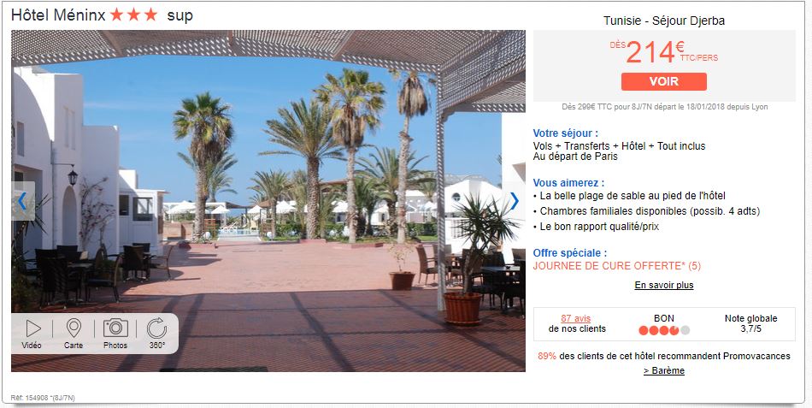Click the Dès 299€ TTC departure note

click(x=665, y=107)
